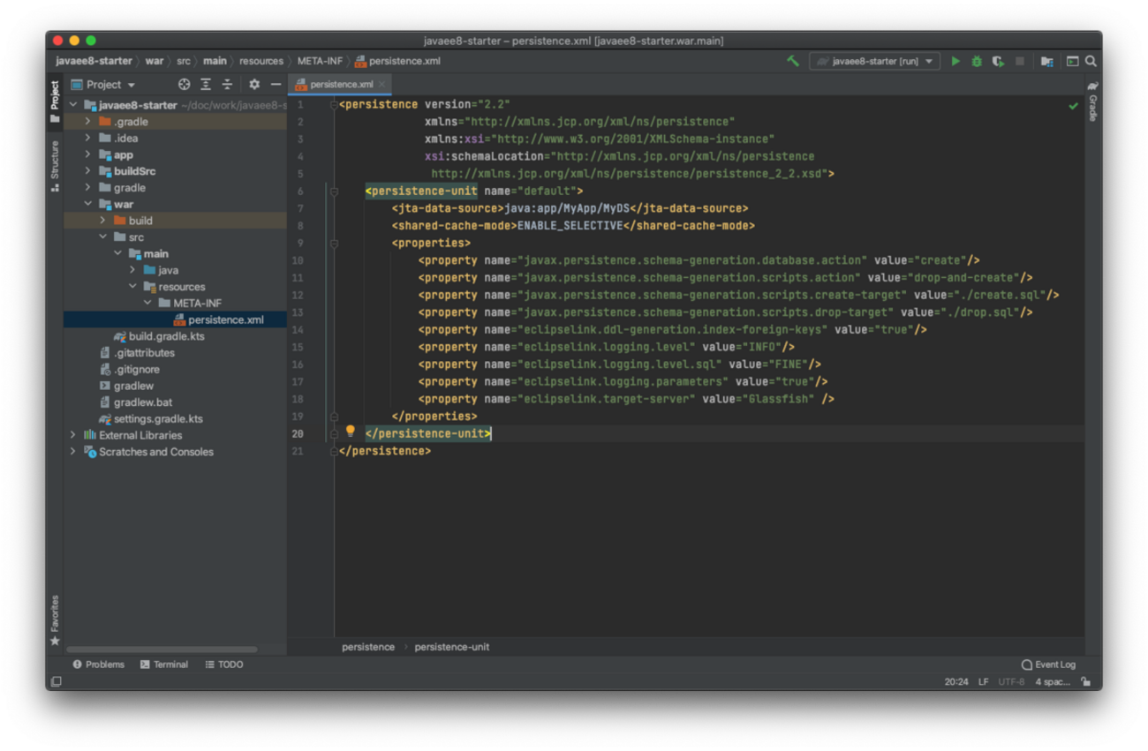The width and height of the screenshot is (1148, 751).
Task: Toggle the tool window bars icon bottom-left
Action: click(x=56, y=682)
